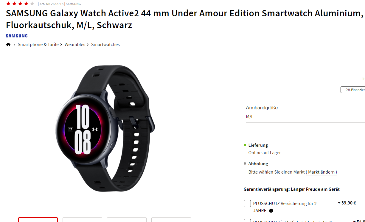Tick the second PLUSSCHUTZ Diebstahlschutz checkbox

coord(247,221)
